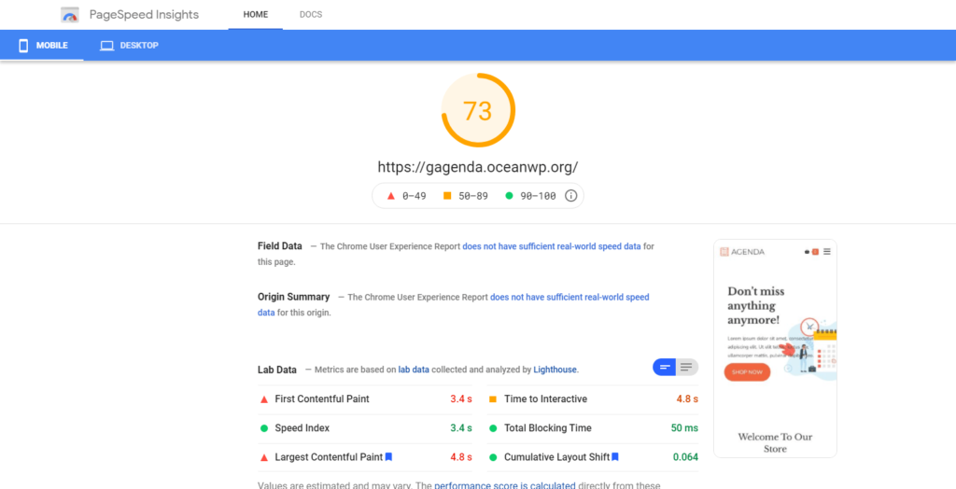
Task: Click the orange square 50–89 legend icon
Action: (447, 196)
